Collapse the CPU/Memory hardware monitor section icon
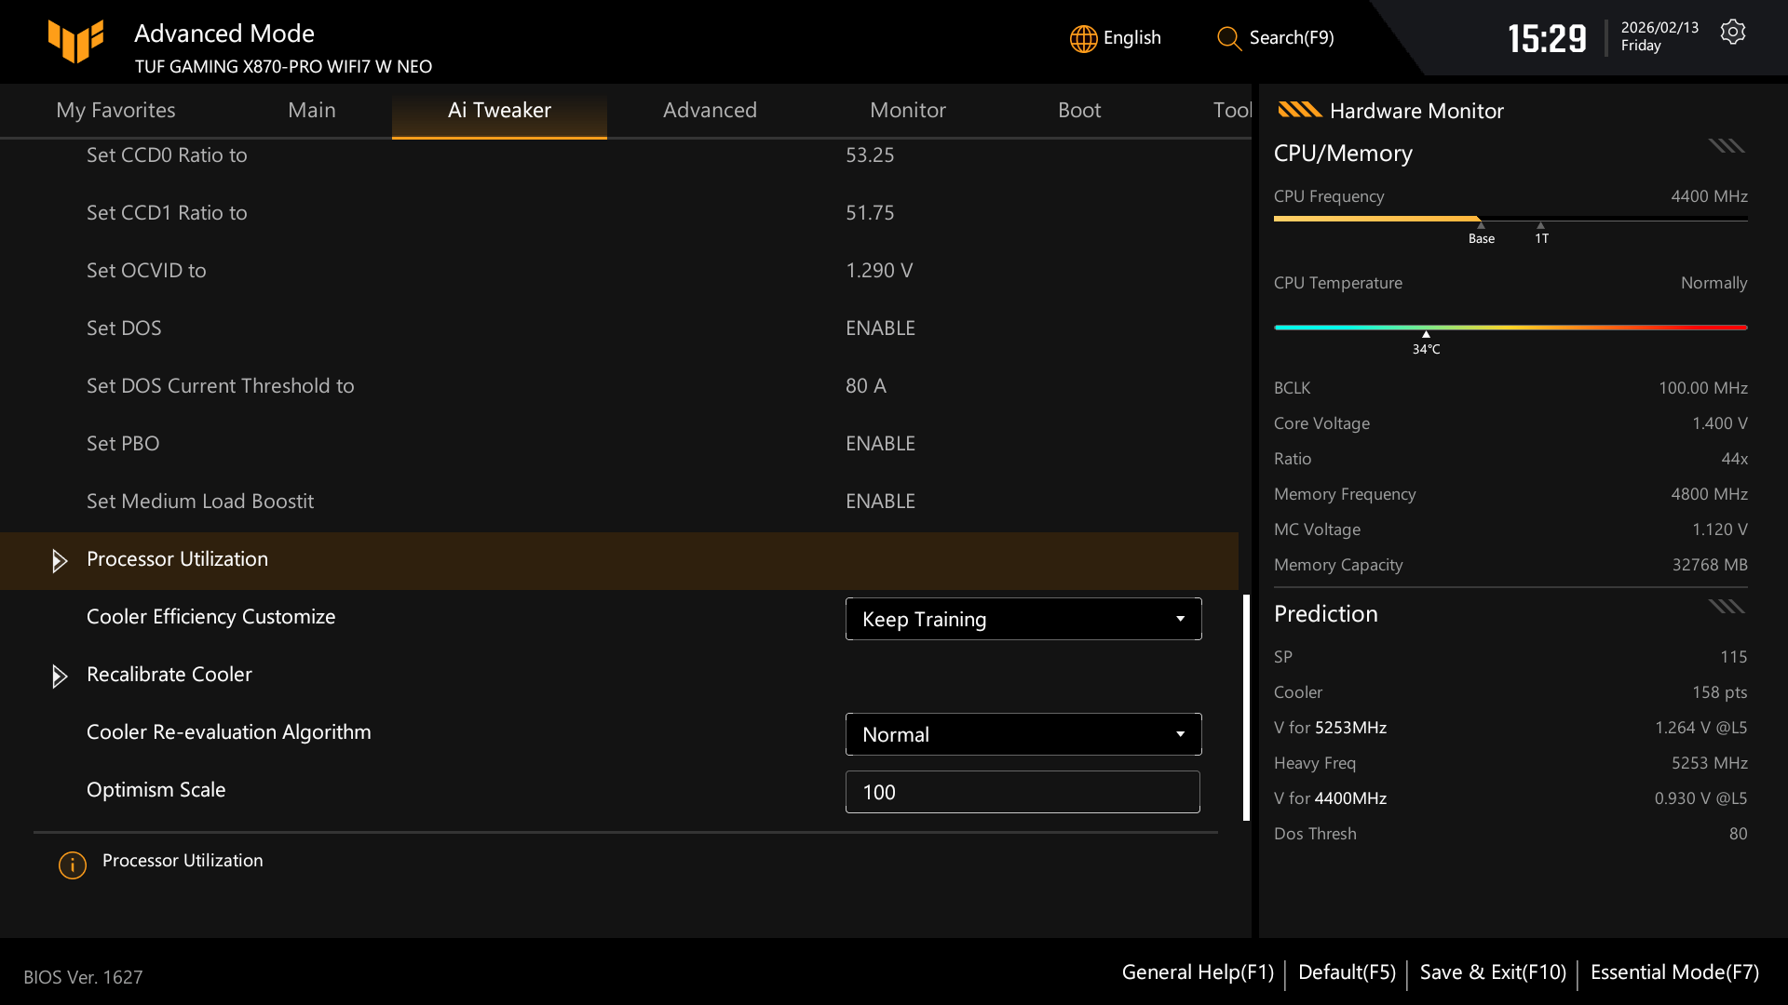1788x1005 pixels. [x=1726, y=146]
